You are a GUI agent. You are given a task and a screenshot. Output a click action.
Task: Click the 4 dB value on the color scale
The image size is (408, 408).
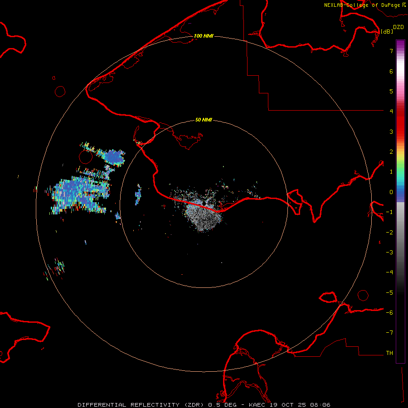(x=391, y=112)
